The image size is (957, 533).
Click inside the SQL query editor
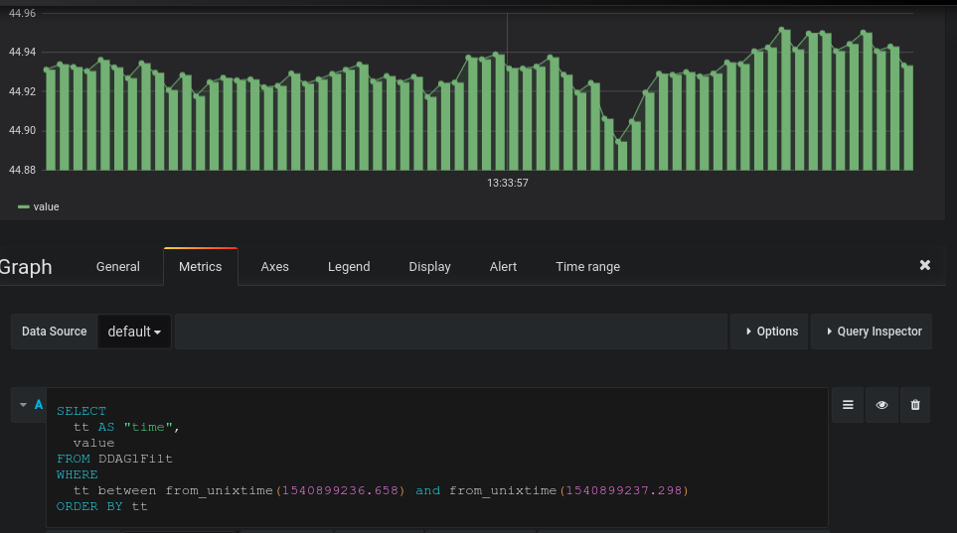coord(437,458)
